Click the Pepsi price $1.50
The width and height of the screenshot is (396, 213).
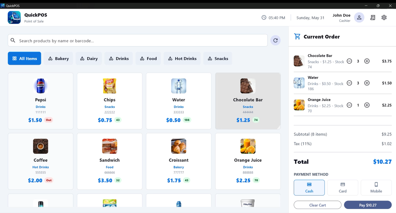(x=35, y=120)
